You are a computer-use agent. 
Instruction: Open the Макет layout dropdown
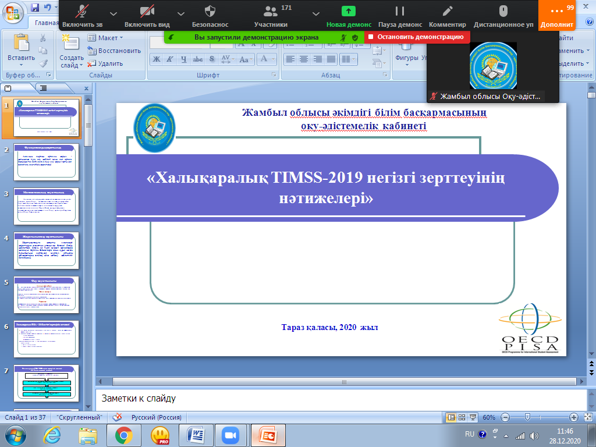pyautogui.click(x=105, y=38)
